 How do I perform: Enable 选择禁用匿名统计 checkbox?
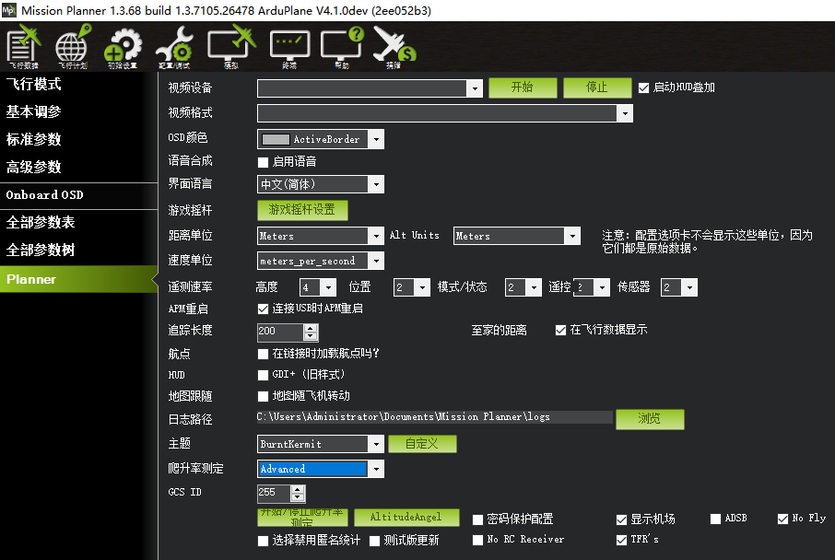pos(263,542)
